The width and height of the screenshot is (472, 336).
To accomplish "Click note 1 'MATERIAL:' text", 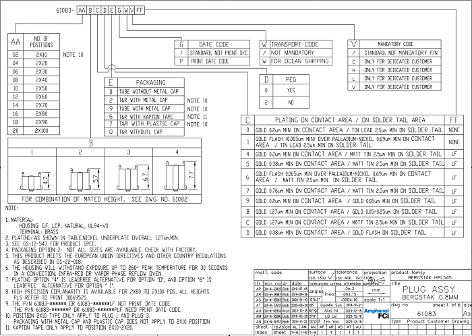I will pos(20,220).
